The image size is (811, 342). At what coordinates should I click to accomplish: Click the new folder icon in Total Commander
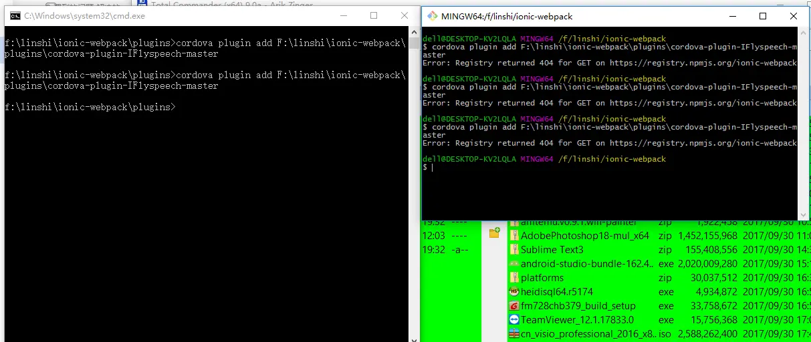click(495, 232)
